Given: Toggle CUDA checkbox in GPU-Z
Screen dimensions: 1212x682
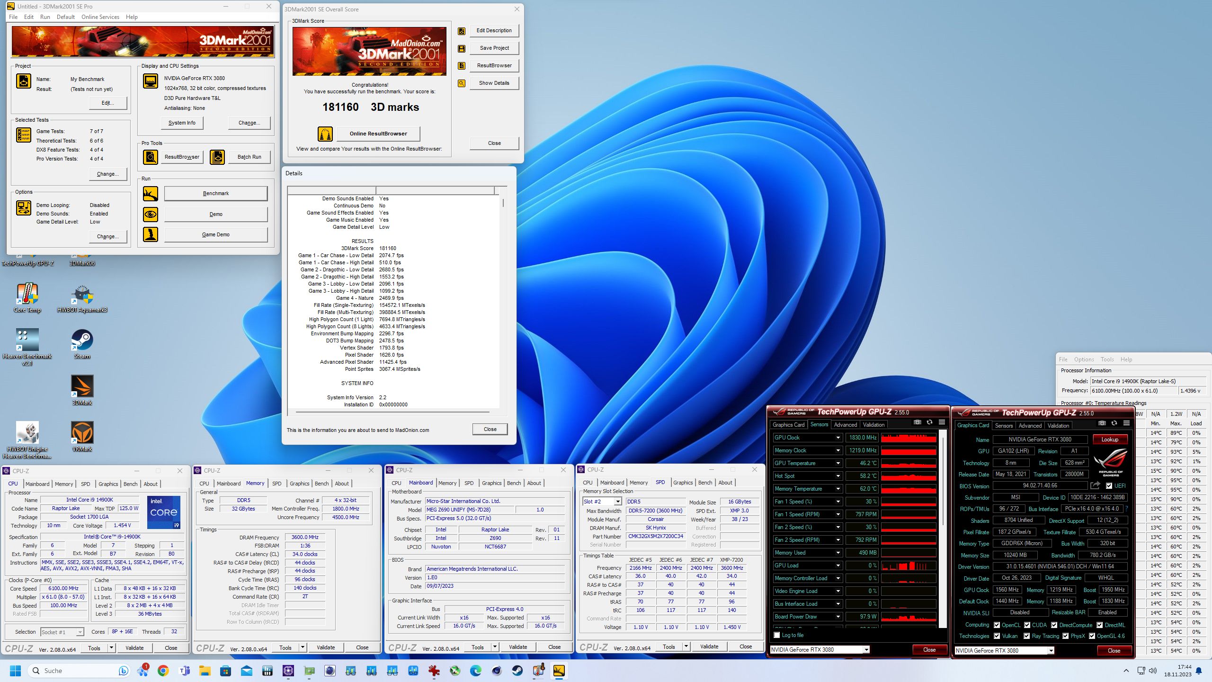Looking at the screenshot, I should click(x=1027, y=625).
